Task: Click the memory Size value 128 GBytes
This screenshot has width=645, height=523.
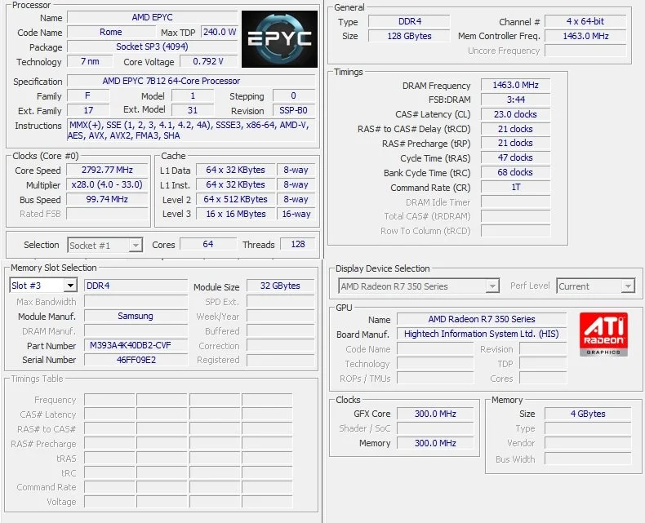Action: [409, 36]
